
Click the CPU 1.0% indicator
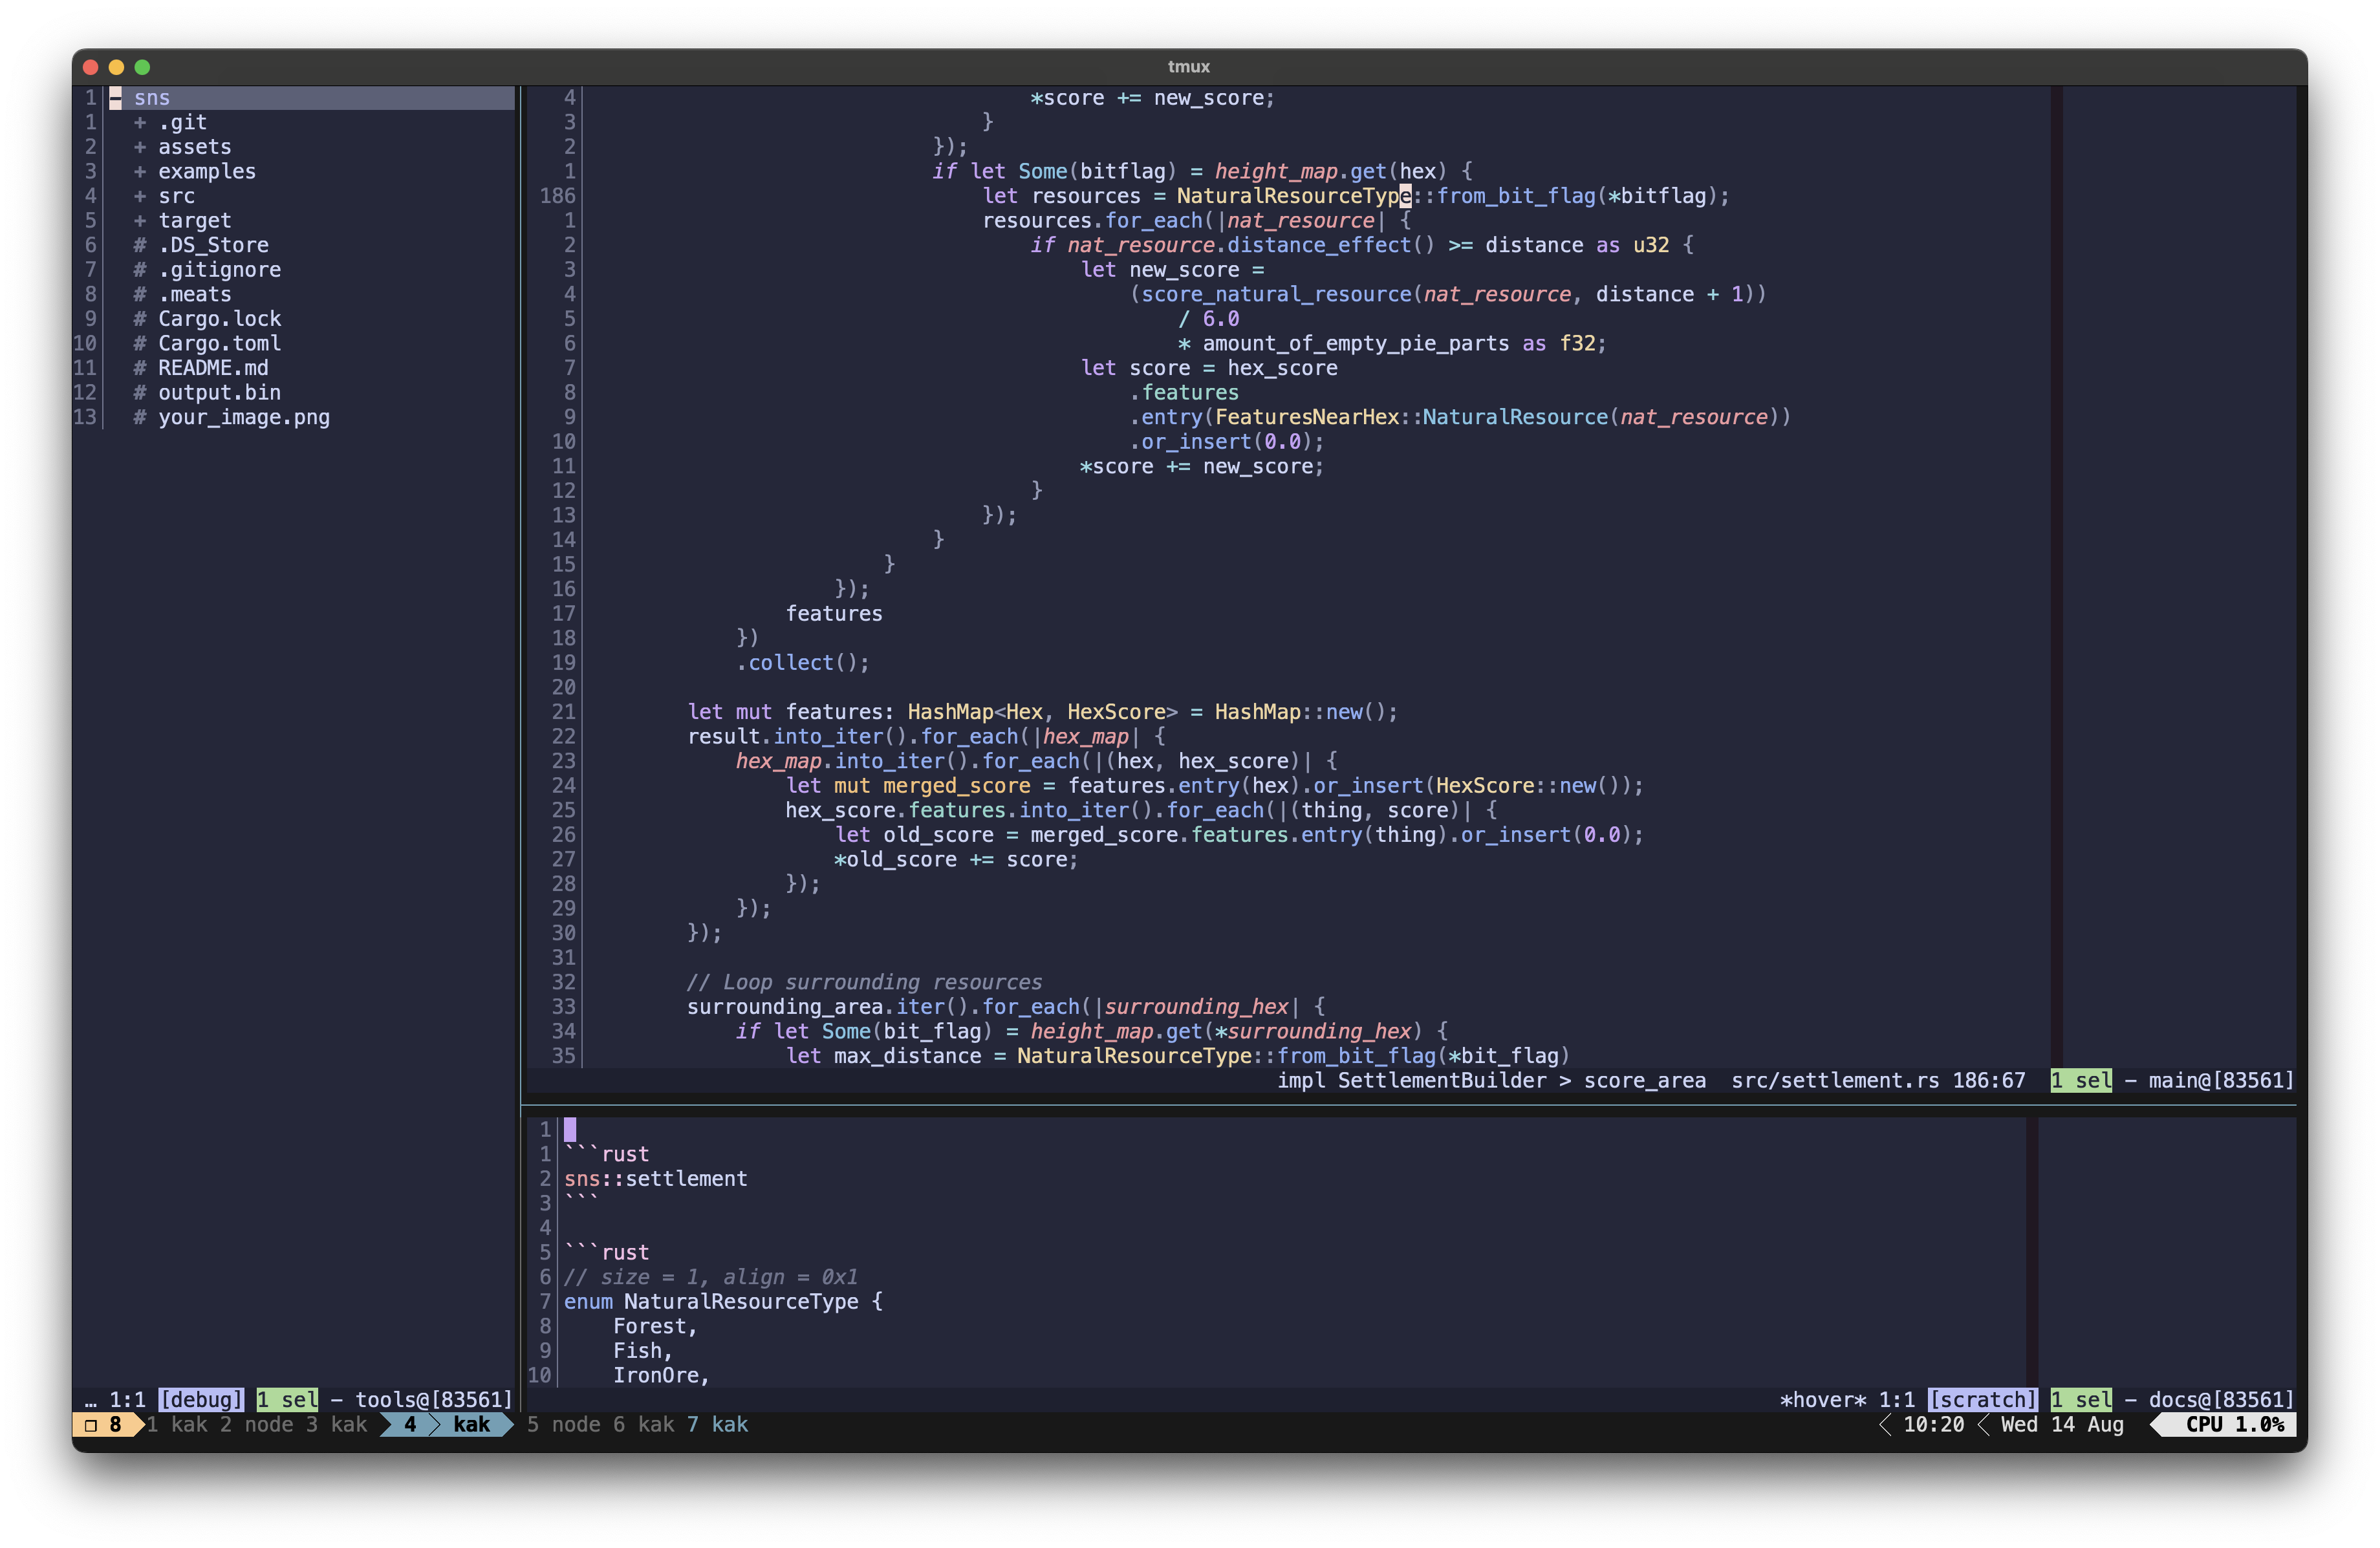(2235, 1424)
